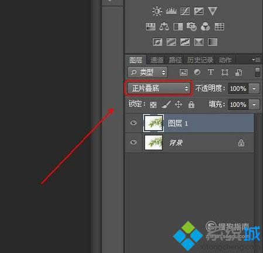This screenshot has width=263, height=253.
Task: Switch to the 历史记录 tab
Action: (x=200, y=60)
